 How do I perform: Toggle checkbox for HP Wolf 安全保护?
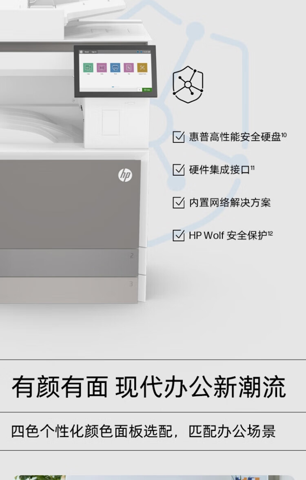pyautogui.click(x=179, y=235)
